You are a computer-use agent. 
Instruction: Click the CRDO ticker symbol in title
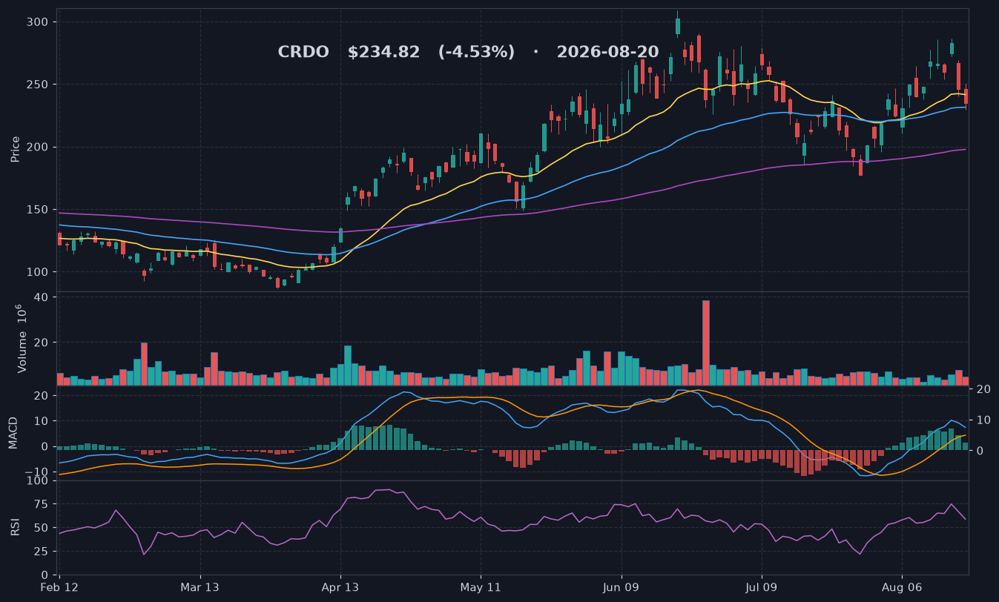pos(303,53)
